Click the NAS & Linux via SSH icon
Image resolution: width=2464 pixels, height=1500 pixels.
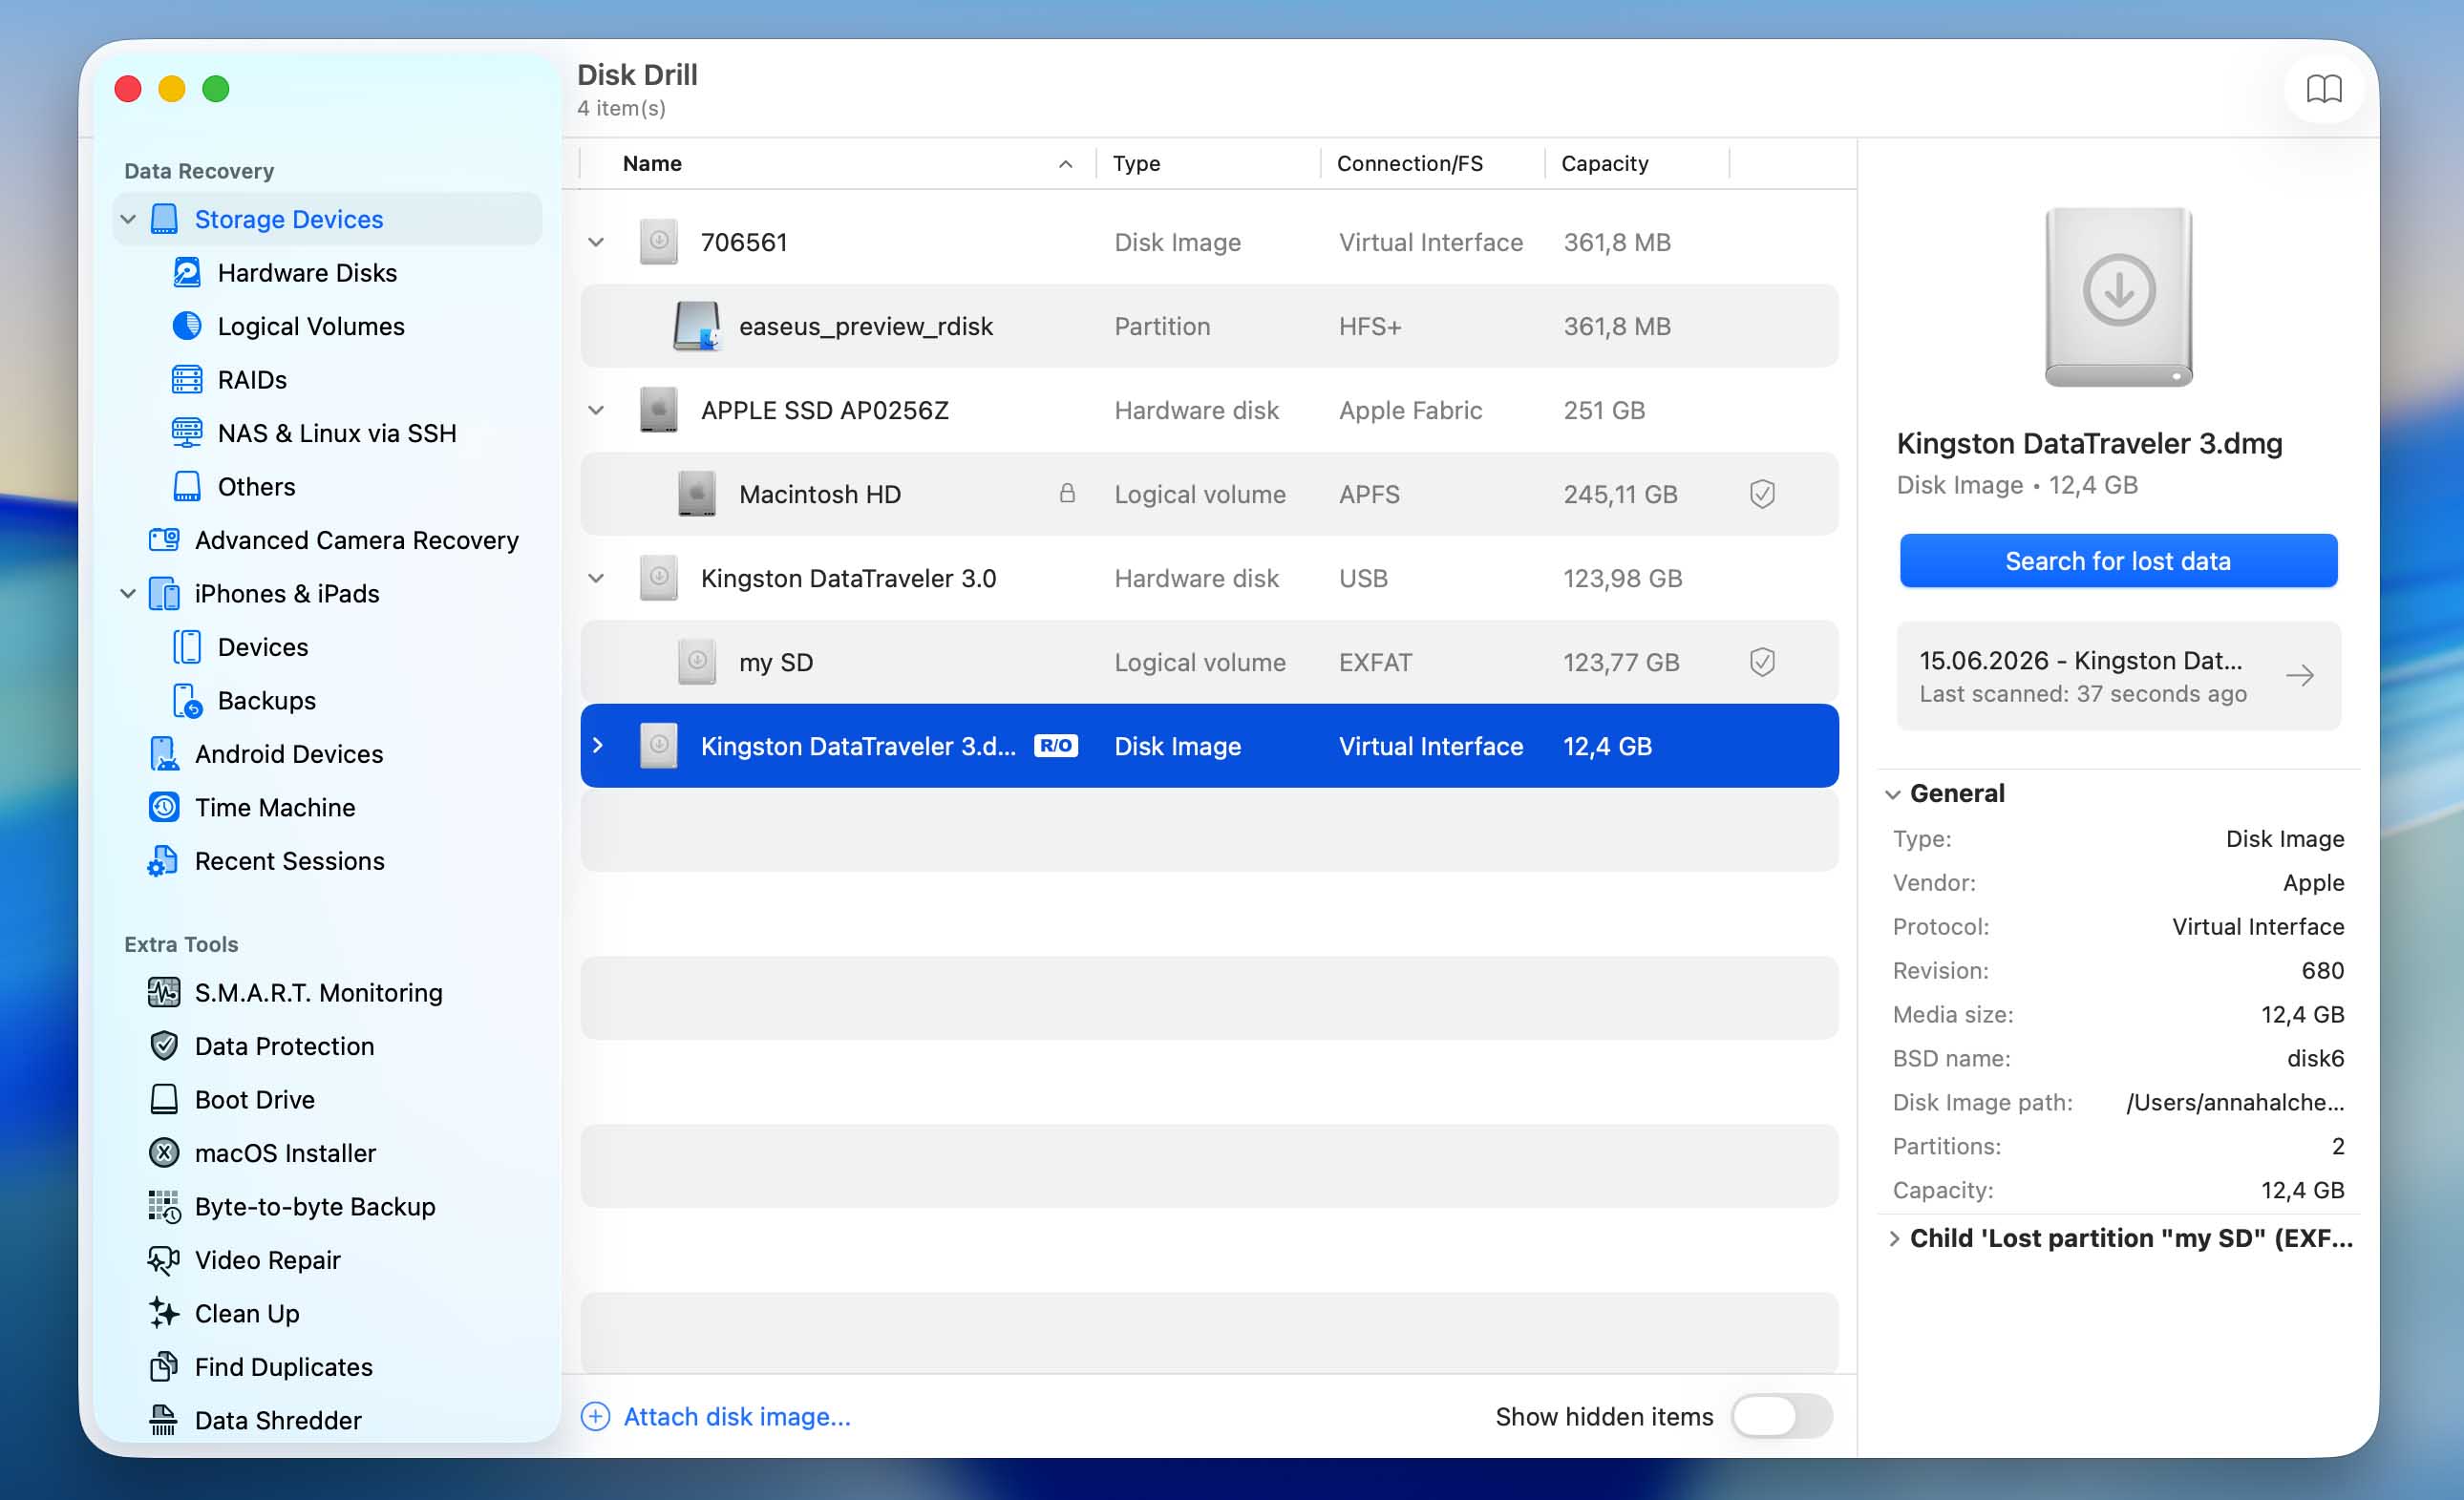[187, 433]
